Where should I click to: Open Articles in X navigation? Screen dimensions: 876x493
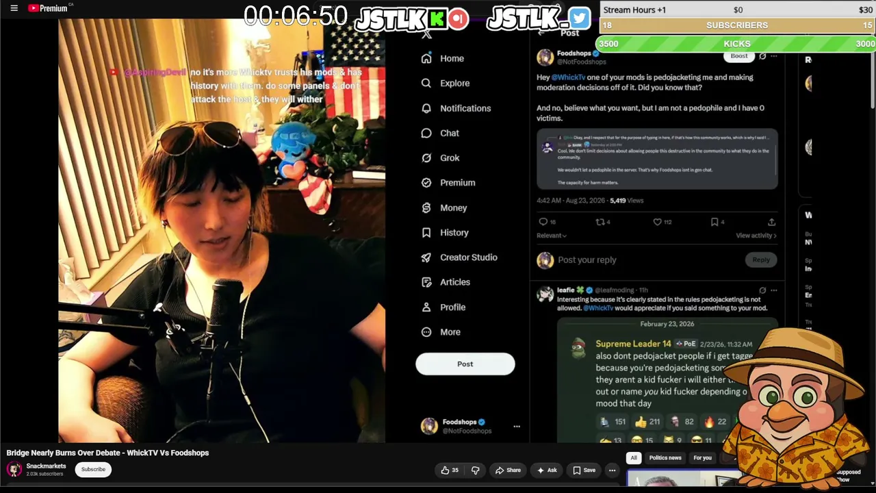tap(455, 282)
